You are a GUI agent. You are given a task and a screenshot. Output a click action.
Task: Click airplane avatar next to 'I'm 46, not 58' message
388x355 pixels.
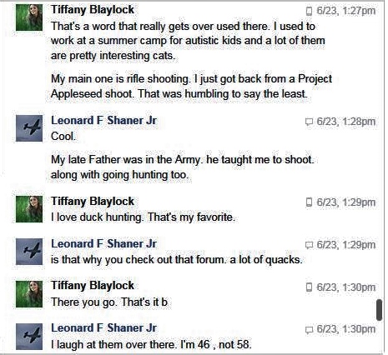point(29,337)
